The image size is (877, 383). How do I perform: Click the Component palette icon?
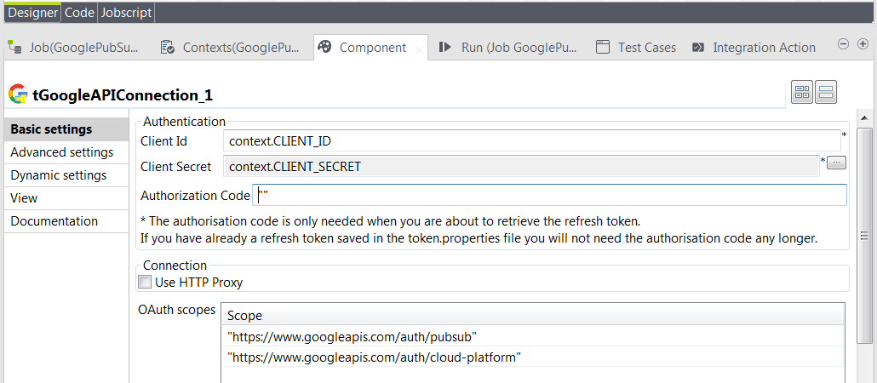click(324, 47)
